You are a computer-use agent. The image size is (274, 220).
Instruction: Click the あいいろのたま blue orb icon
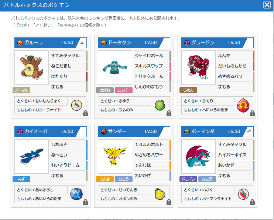[x=76, y=194]
